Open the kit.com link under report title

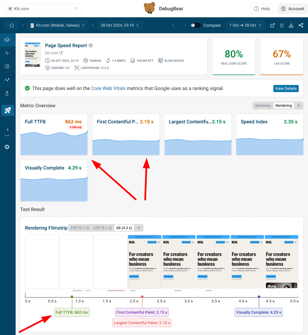(x=52, y=53)
